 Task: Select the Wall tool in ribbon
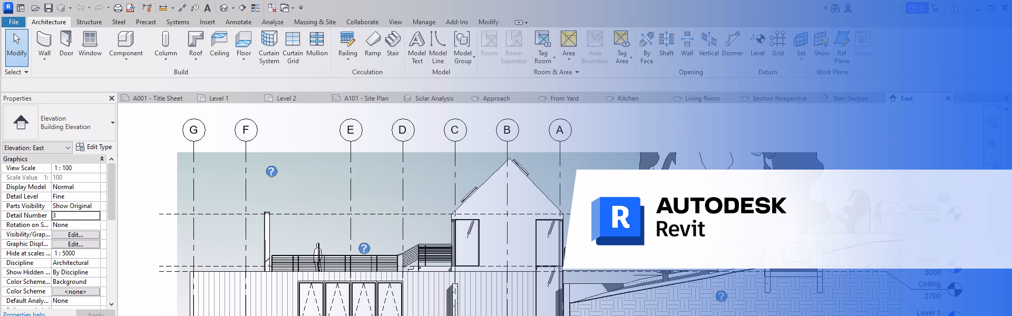coord(44,43)
